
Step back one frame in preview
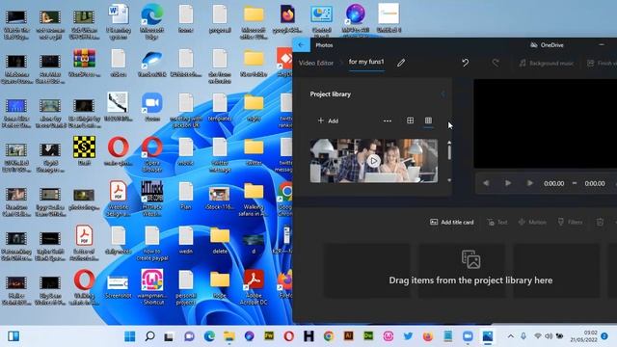tap(486, 183)
